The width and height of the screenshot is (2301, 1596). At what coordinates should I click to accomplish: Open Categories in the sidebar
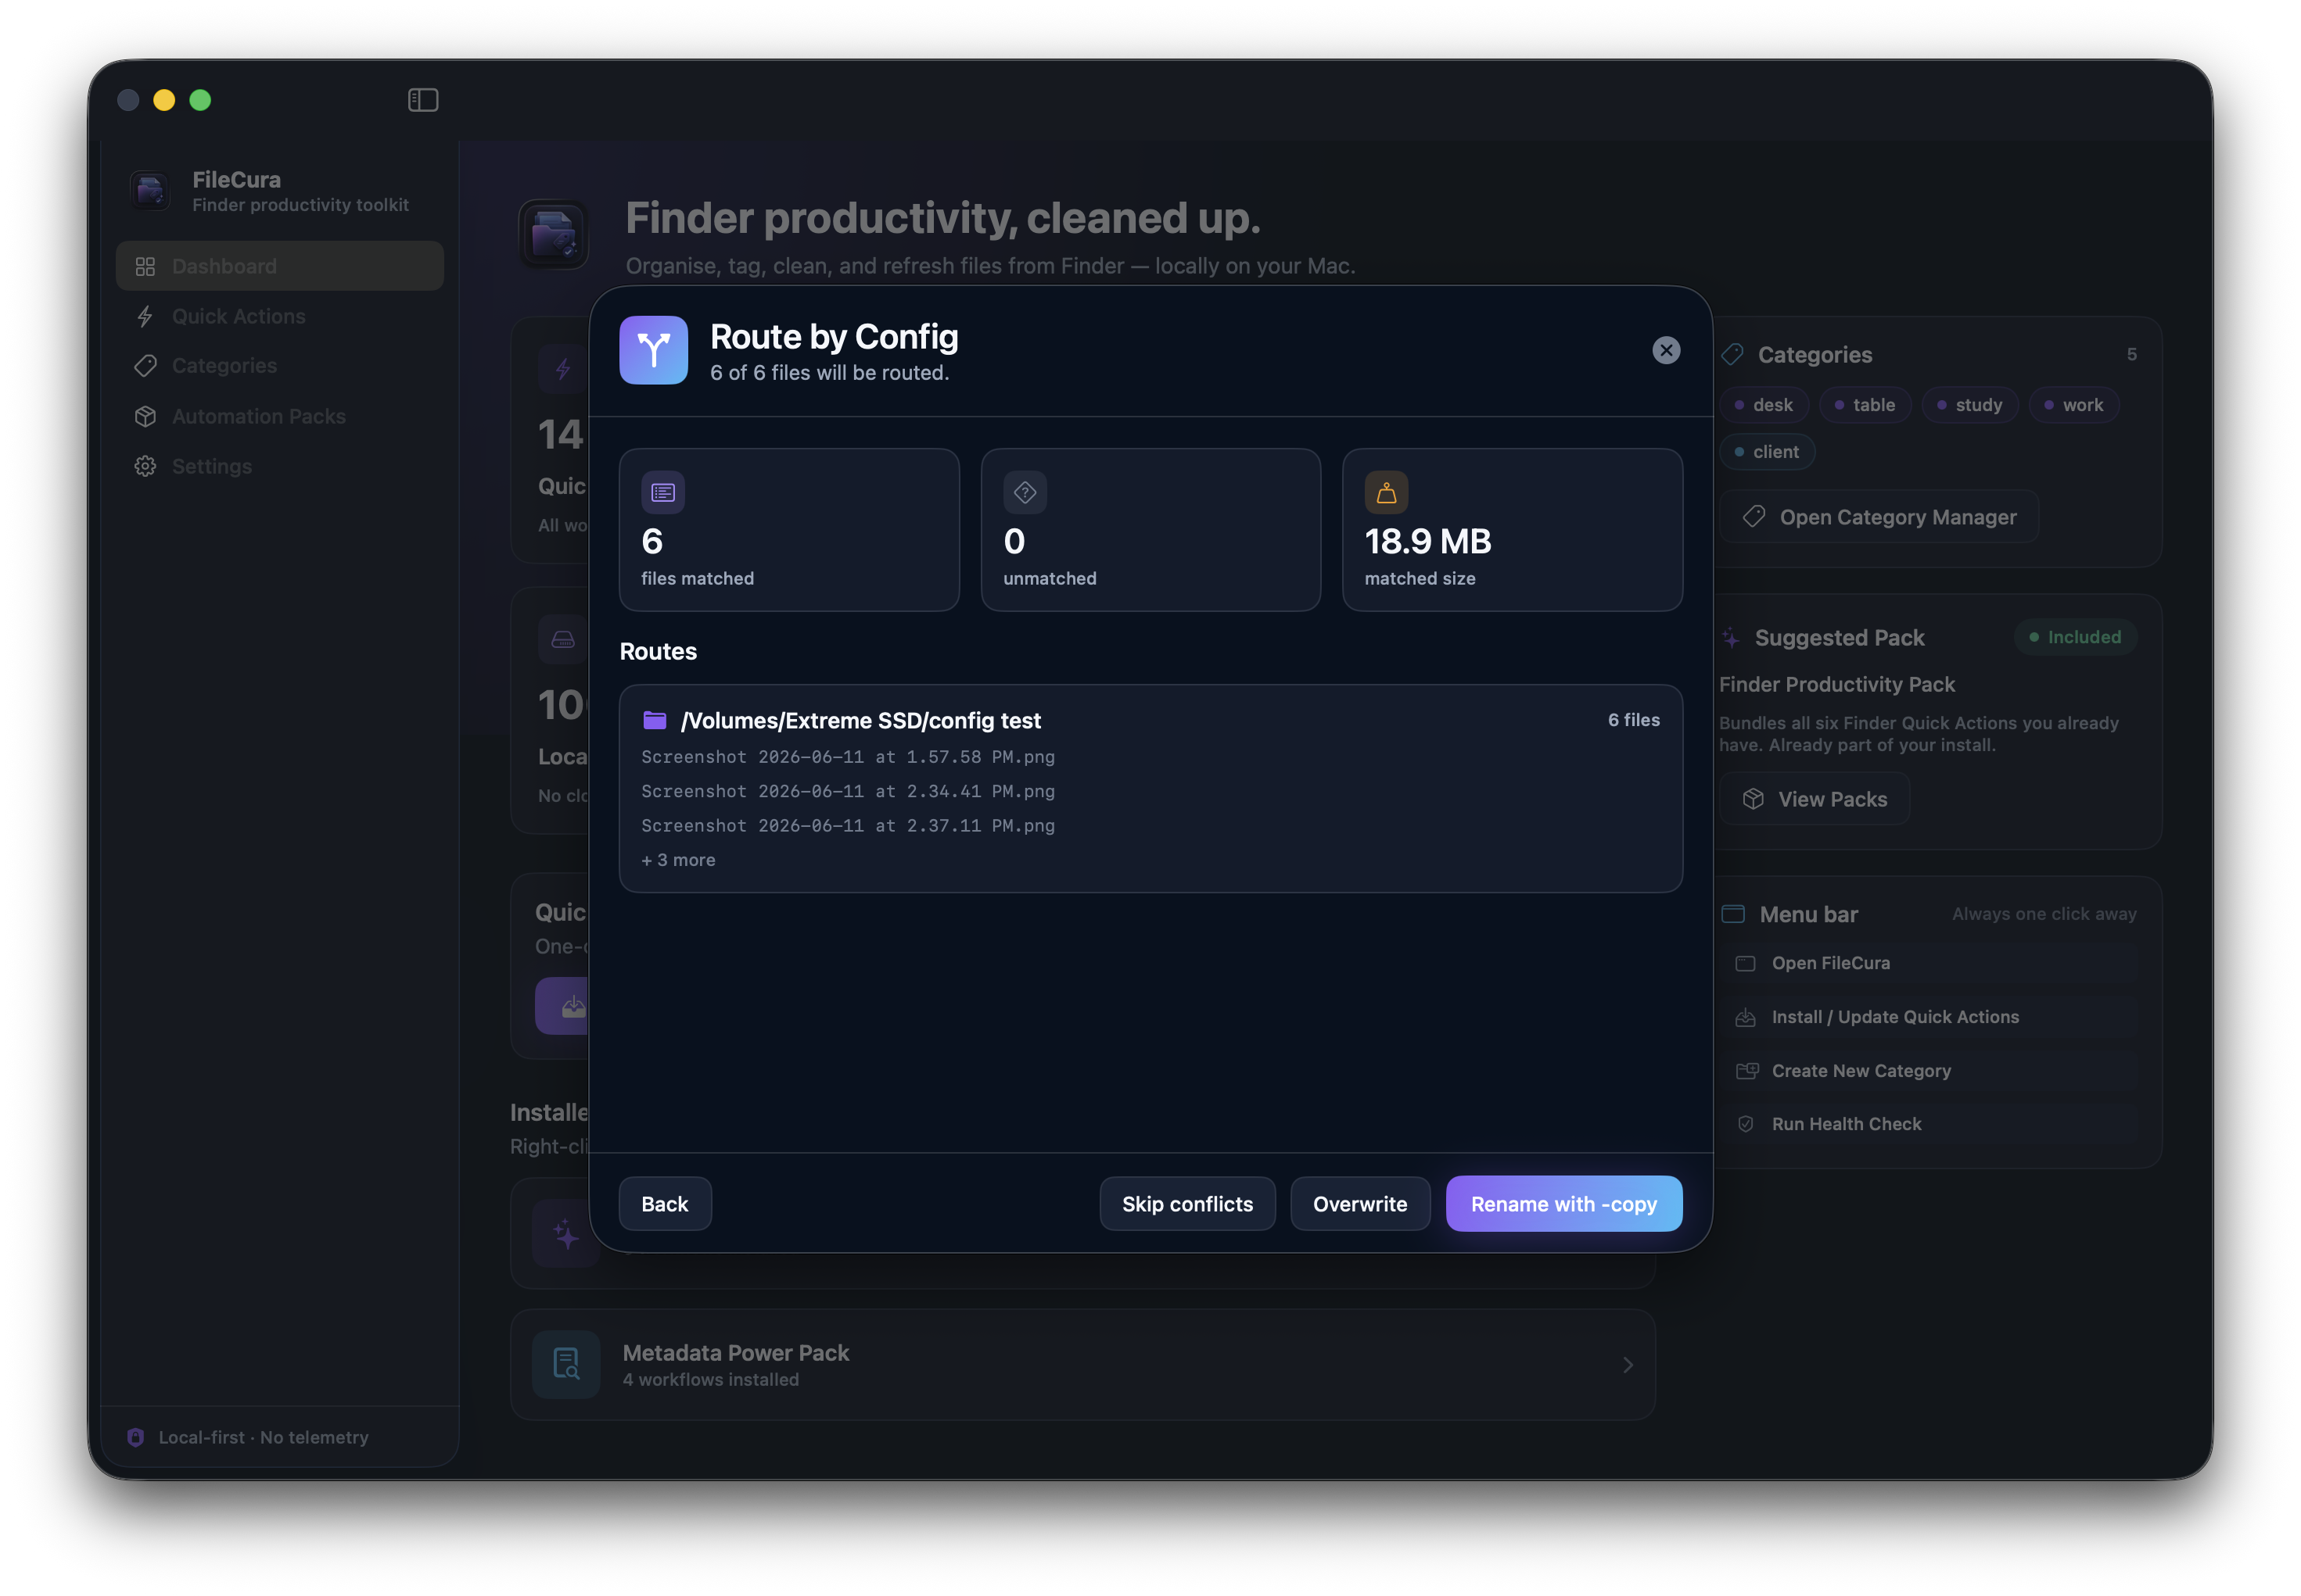(280, 366)
